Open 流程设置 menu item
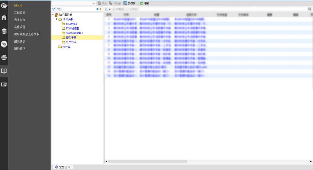Screen dimensions: 313x170 [19, 27]
